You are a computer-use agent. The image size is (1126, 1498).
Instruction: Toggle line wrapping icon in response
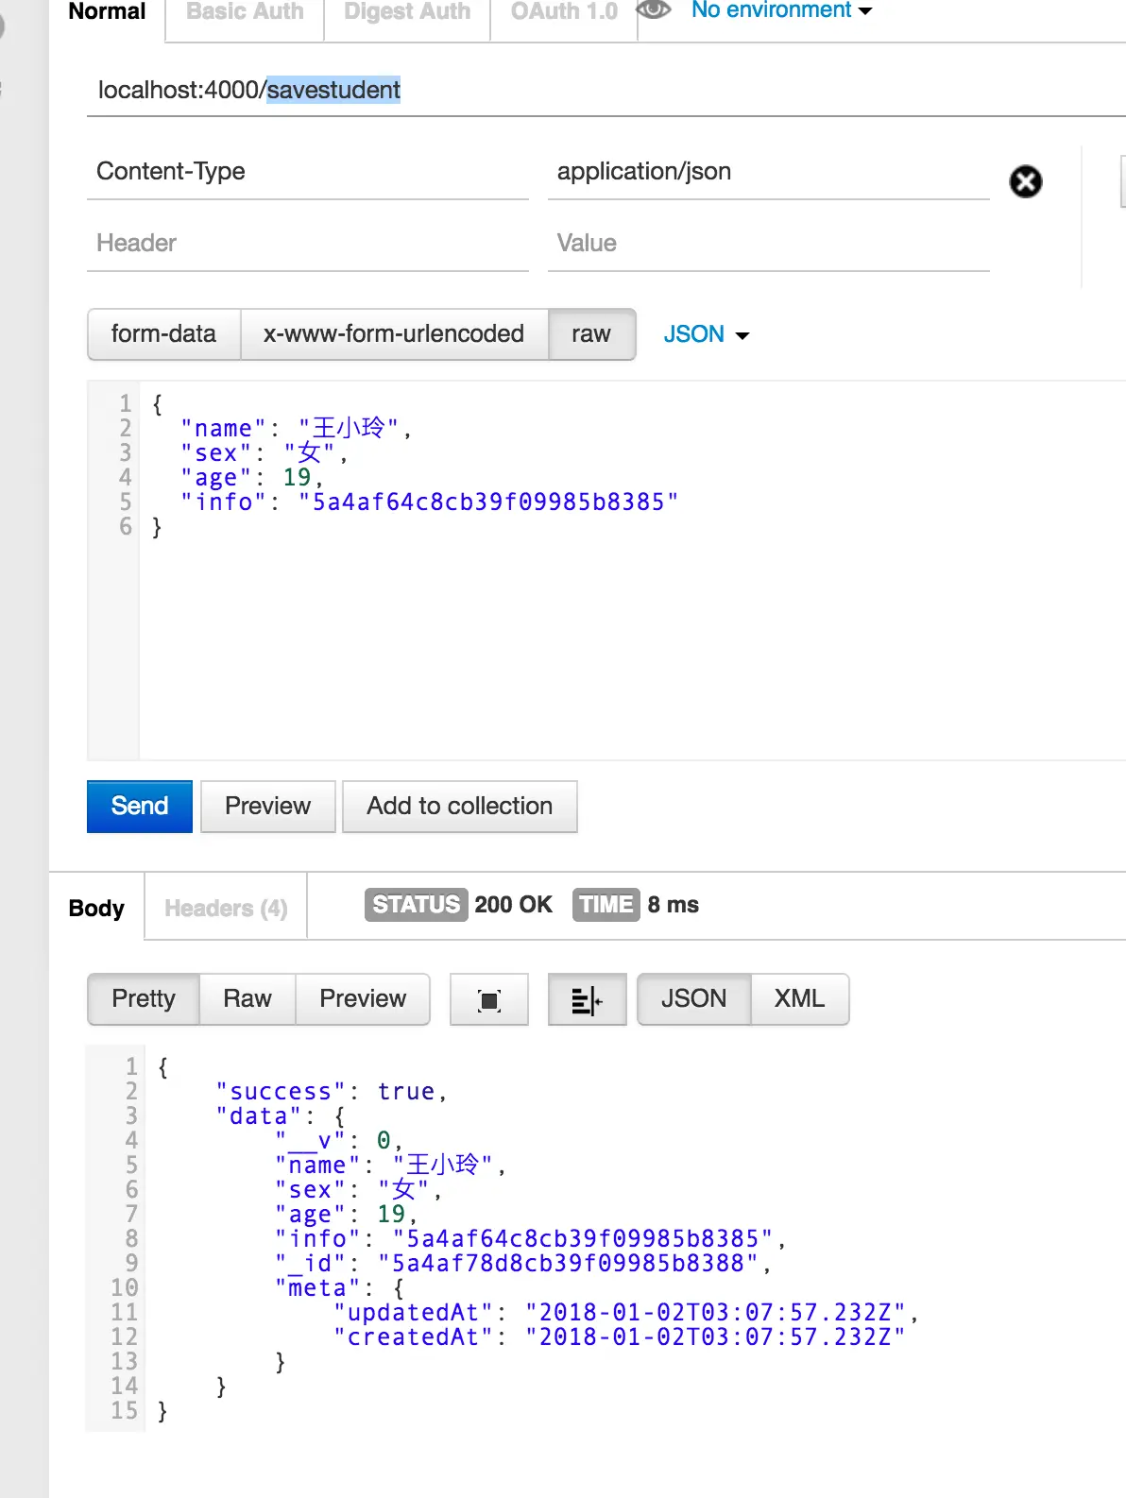pos(587,999)
